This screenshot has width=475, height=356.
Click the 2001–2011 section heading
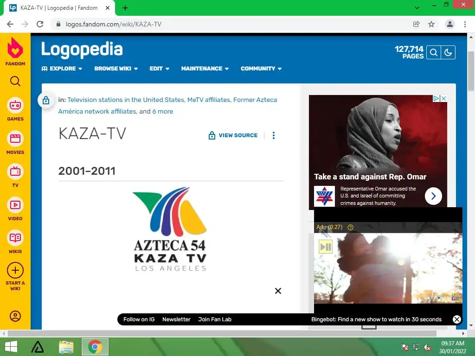(x=87, y=171)
